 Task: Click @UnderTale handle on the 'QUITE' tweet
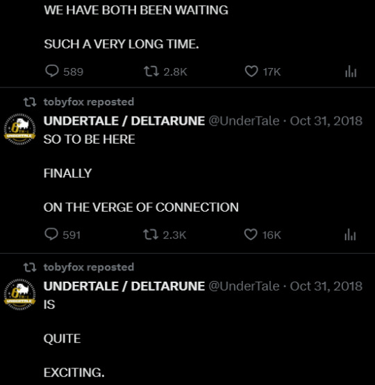[x=244, y=286]
